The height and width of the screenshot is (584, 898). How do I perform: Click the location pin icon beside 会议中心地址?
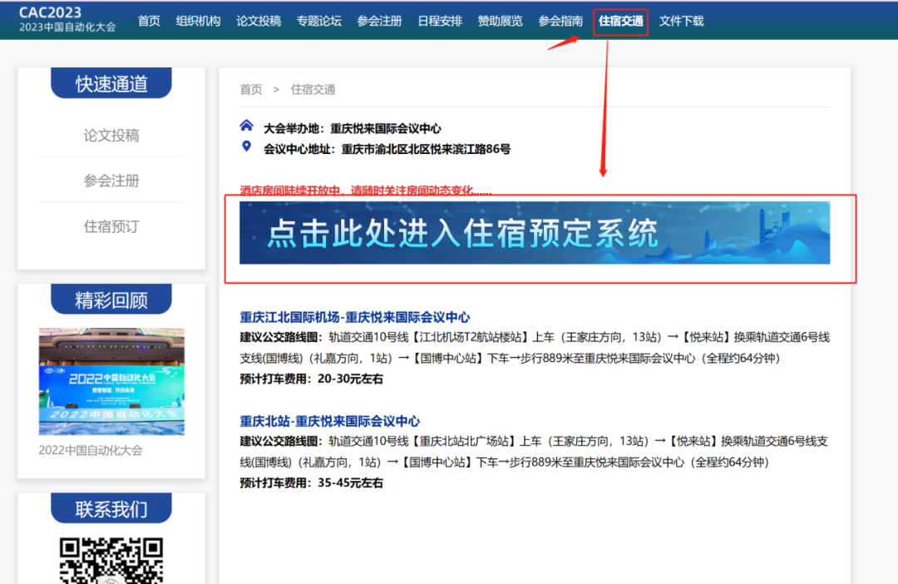tap(246, 147)
